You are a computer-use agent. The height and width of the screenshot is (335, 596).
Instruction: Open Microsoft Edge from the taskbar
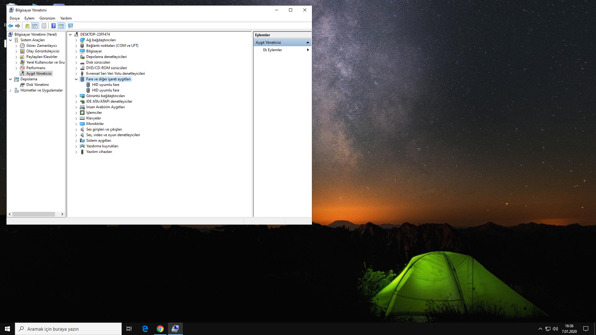tap(145, 329)
